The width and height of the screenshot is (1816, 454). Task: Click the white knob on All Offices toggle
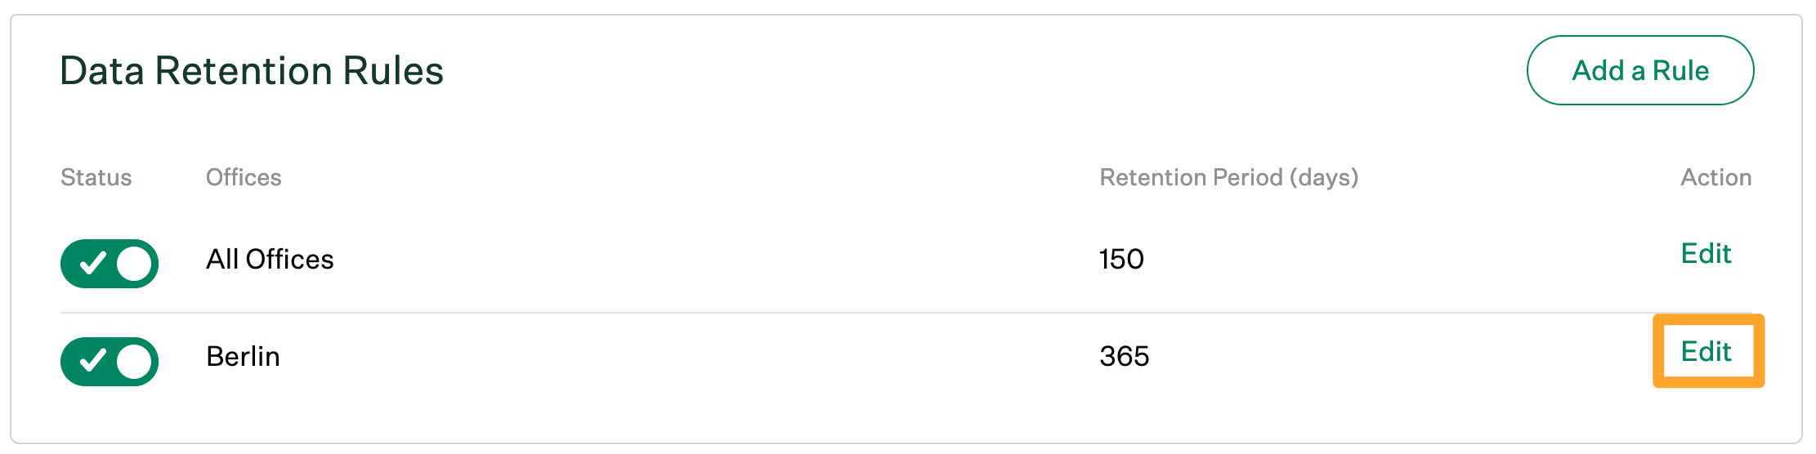(x=134, y=264)
